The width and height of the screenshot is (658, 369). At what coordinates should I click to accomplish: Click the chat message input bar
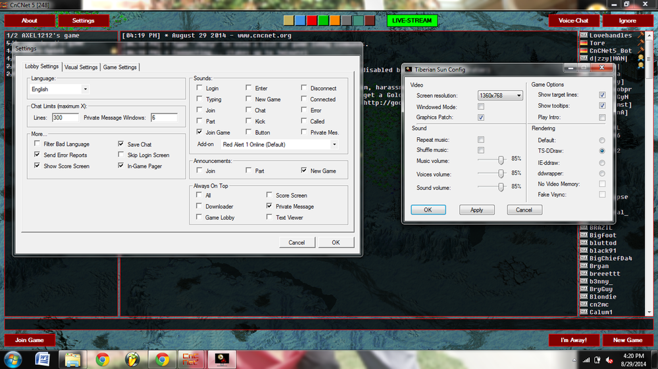(328, 324)
